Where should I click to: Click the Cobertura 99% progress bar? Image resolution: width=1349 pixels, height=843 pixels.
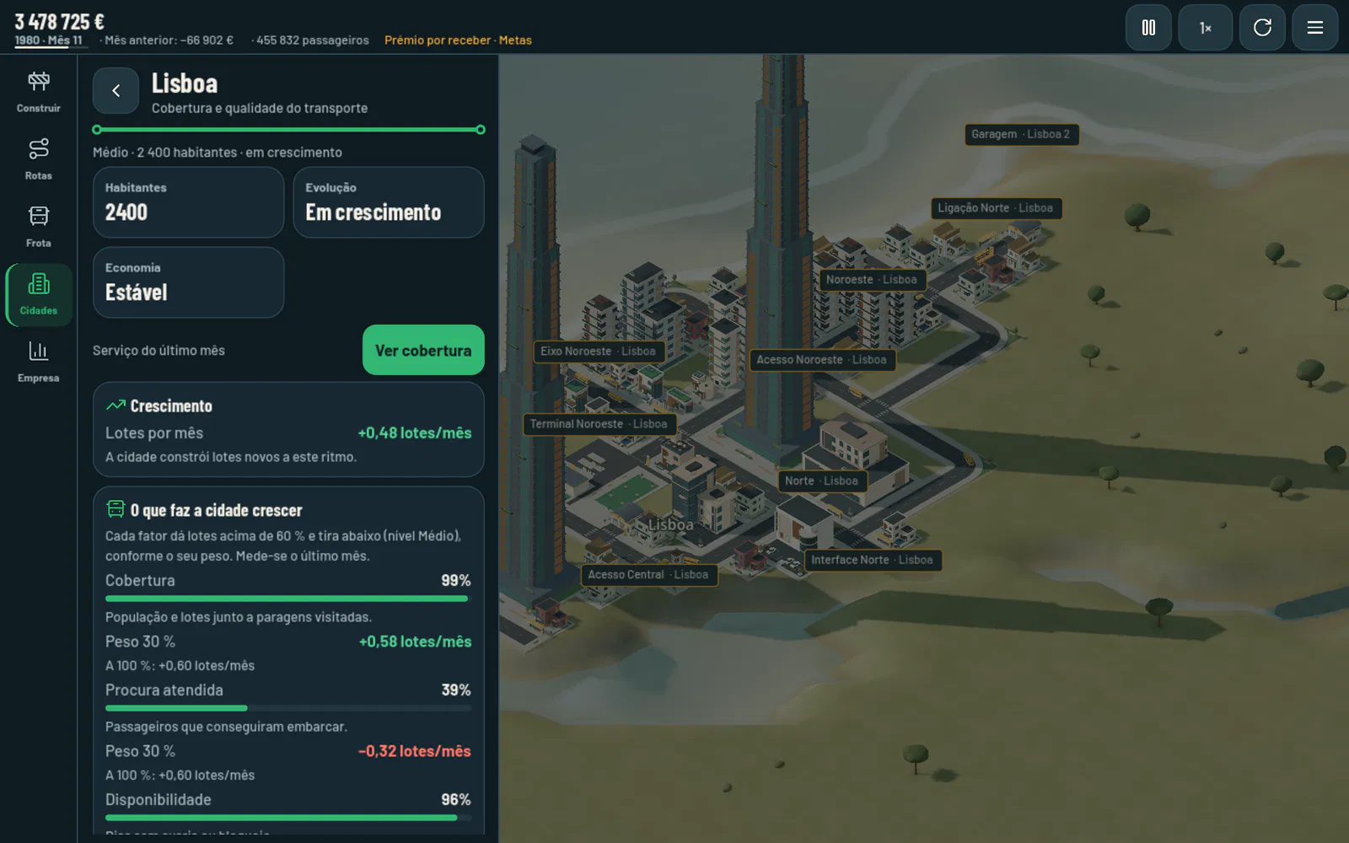tap(288, 599)
